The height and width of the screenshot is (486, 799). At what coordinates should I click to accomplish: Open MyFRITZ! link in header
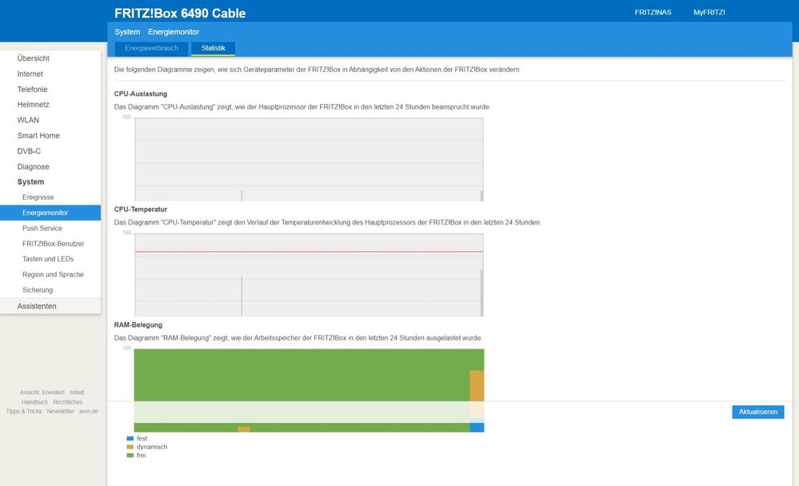pos(709,12)
